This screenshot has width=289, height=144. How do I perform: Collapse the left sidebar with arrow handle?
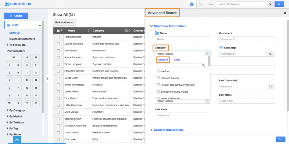(47, 78)
